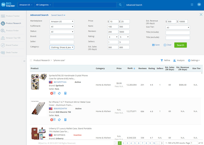Open the user profile avatar M
This screenshot has width=204, height=145.
pos(199,5)
